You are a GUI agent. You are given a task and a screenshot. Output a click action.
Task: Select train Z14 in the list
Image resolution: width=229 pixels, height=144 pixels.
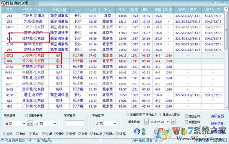coord(113,16)
